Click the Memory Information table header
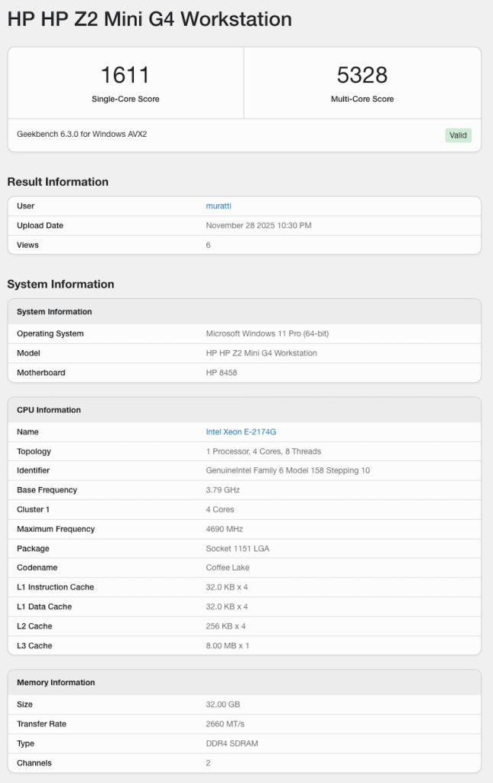The height and width of the screenshot is (783, 493). [x=56, y=683]
